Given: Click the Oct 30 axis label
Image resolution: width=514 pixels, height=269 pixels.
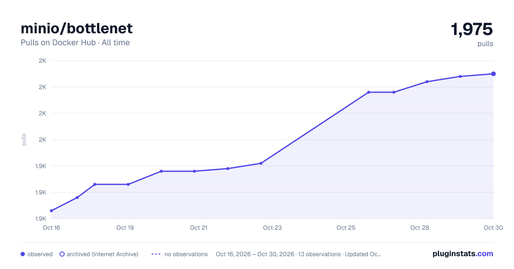Looking at the screenshot, I should click(493, 228).
